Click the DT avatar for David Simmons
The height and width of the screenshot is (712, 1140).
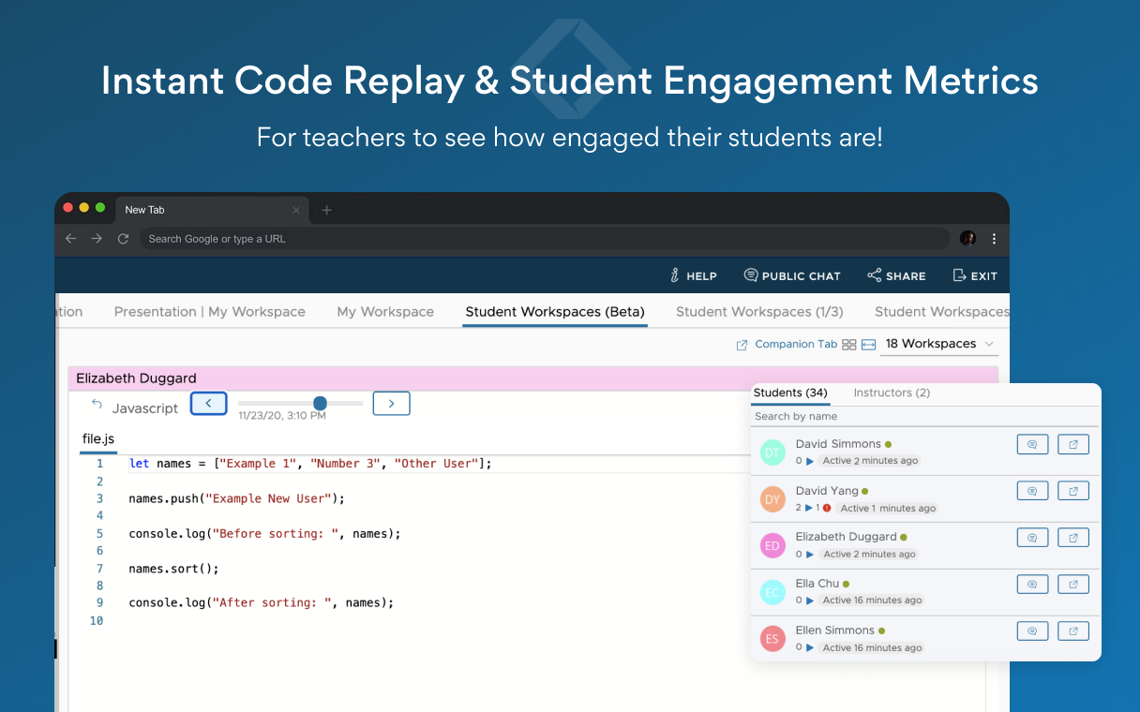tap(772, 452)
